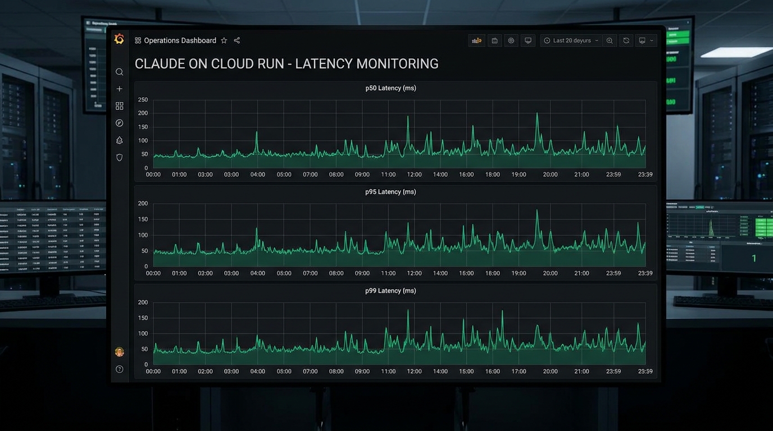
Task: Click the dashboards grid icon beside title
Action: click(x=138, y=40)
